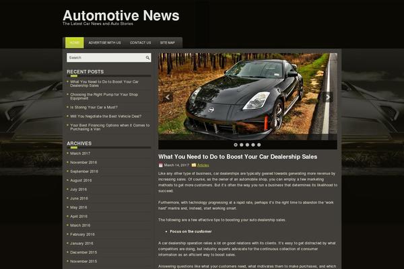Click the tagline The Latest Car News
Image resolution: width=404 pixels, height=269 pixels.
[98, 24]
